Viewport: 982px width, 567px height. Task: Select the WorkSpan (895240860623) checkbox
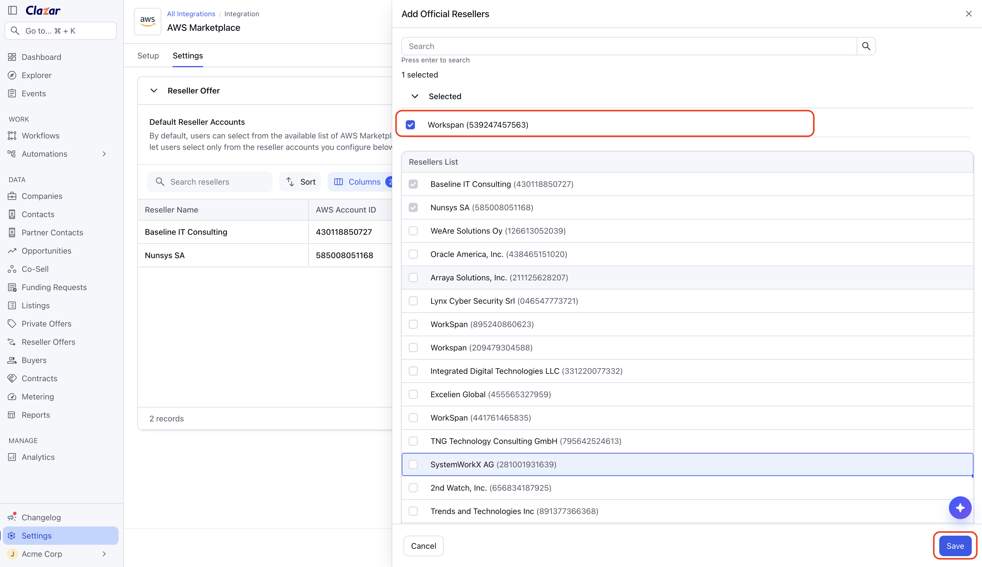(413, 325)
